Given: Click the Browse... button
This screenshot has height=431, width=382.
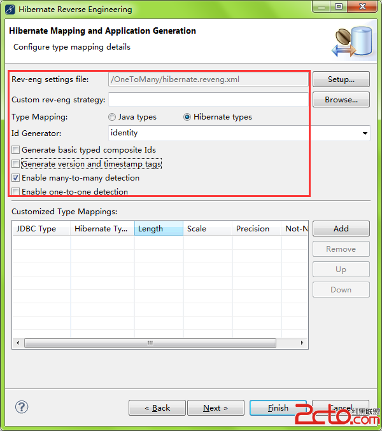Looking at the screenshot, I should click(341, 100).
